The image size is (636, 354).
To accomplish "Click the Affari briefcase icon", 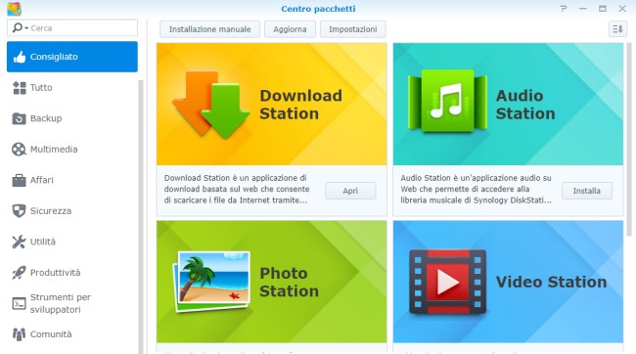I will [19, 180].
